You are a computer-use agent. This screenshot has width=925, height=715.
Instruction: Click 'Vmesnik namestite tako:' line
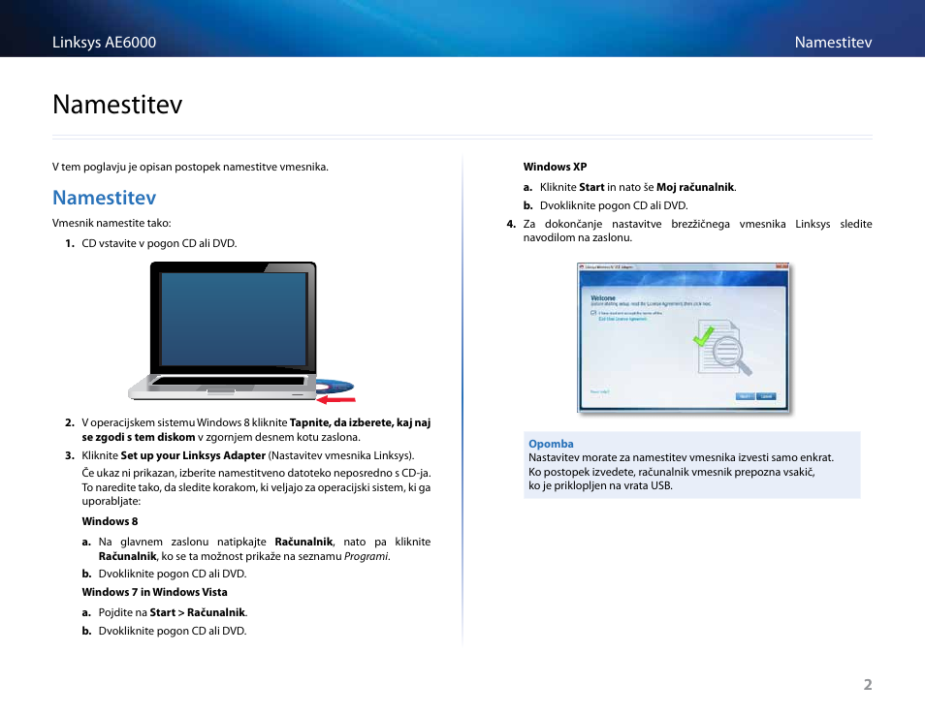coord(112,223)
